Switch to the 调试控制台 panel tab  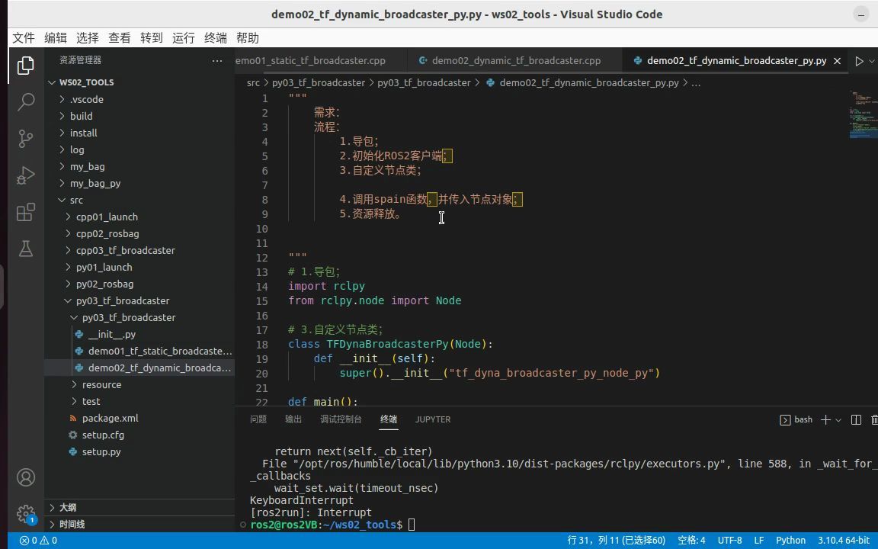point(341,419)
